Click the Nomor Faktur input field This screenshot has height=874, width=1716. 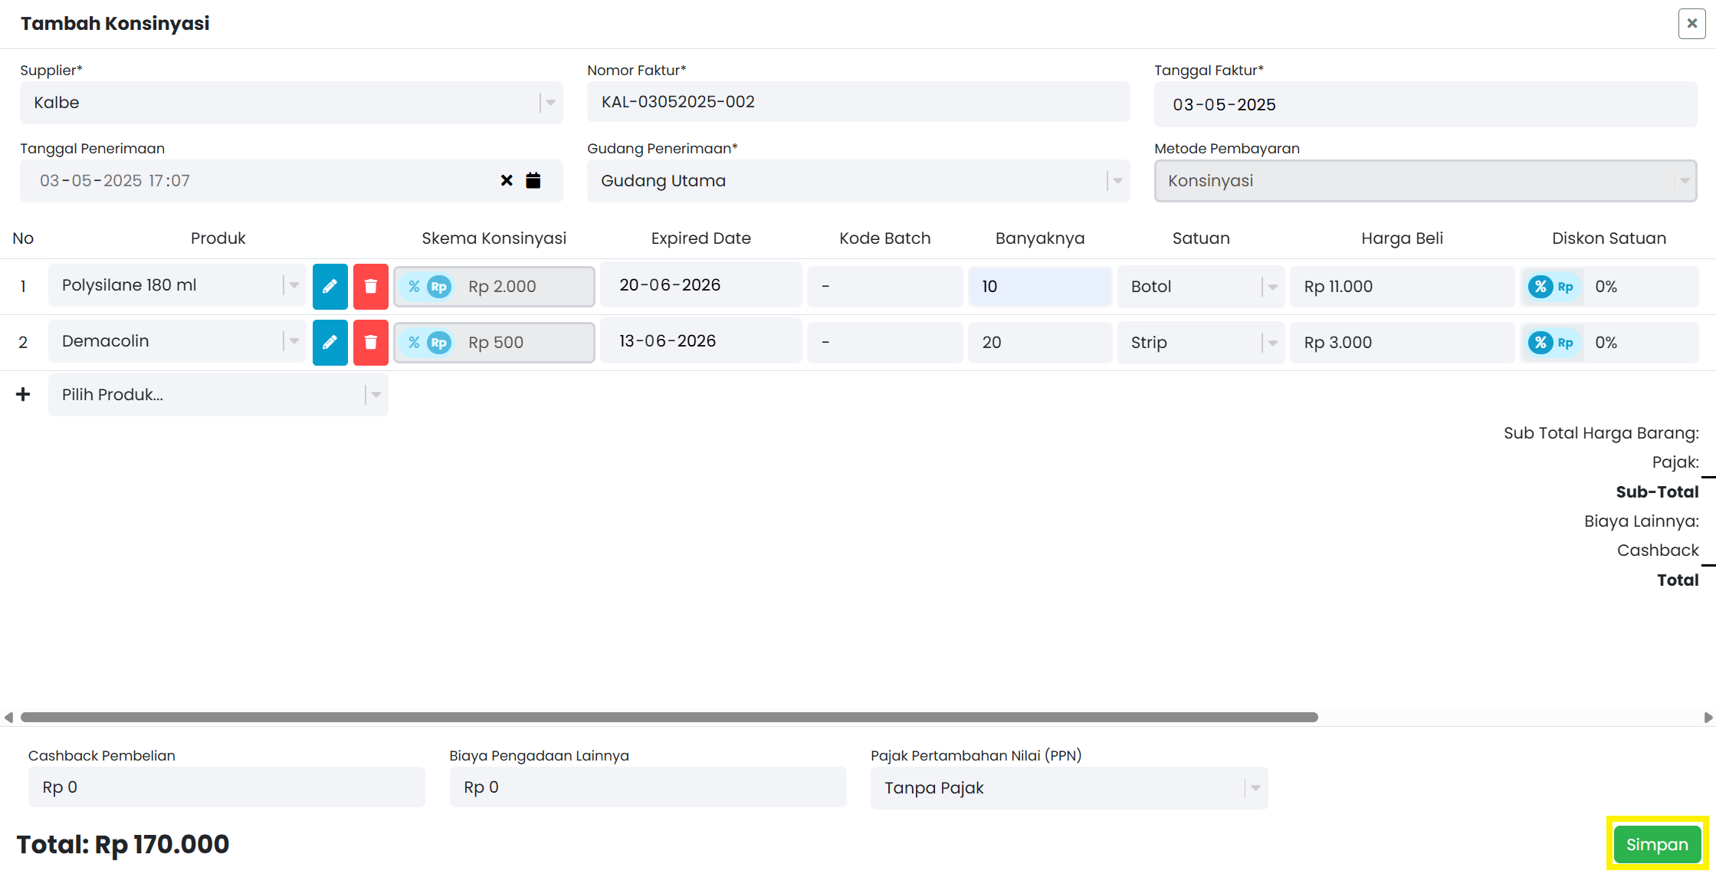(858, 102)
